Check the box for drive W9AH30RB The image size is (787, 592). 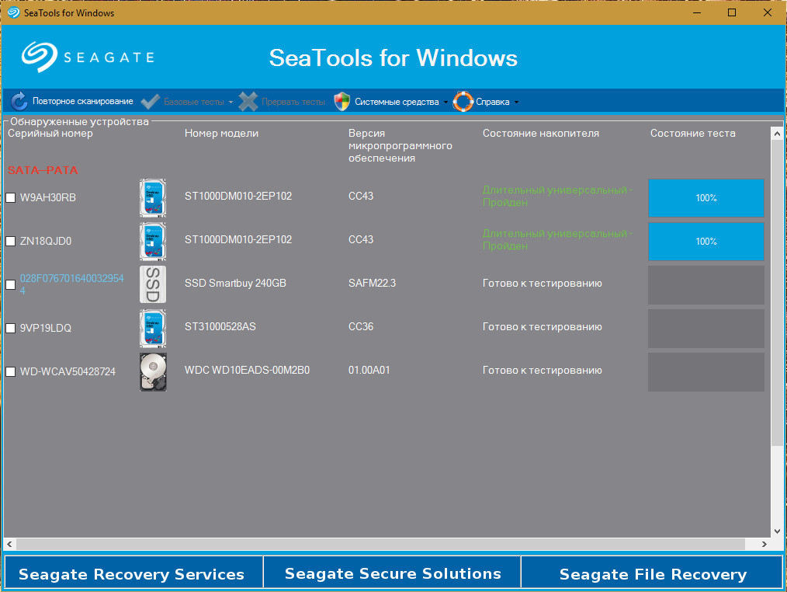11,198
